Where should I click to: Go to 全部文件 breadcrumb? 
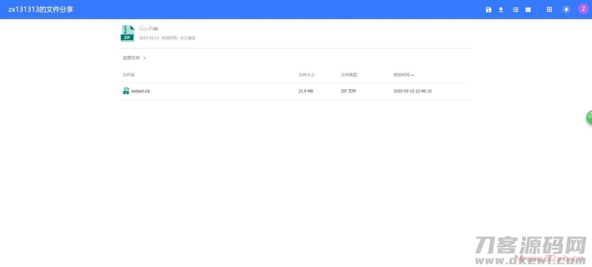(x=131, y=58)
